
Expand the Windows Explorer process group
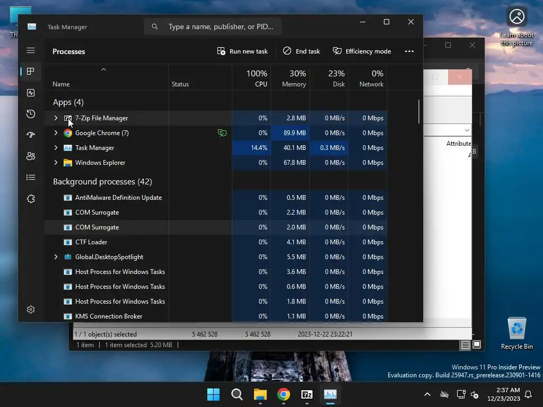pyautogui.click(x=56, y=163)
